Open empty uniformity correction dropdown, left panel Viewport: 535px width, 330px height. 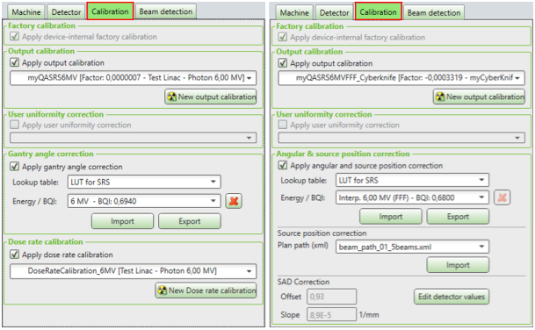coord(133,138)
